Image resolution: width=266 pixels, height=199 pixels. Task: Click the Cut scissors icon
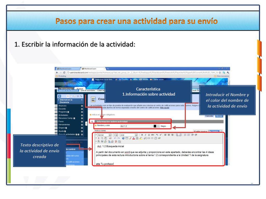(x=98, y=138)
